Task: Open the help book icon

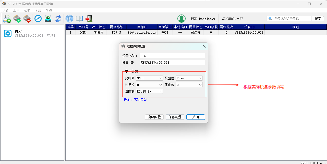Action: 79,19
